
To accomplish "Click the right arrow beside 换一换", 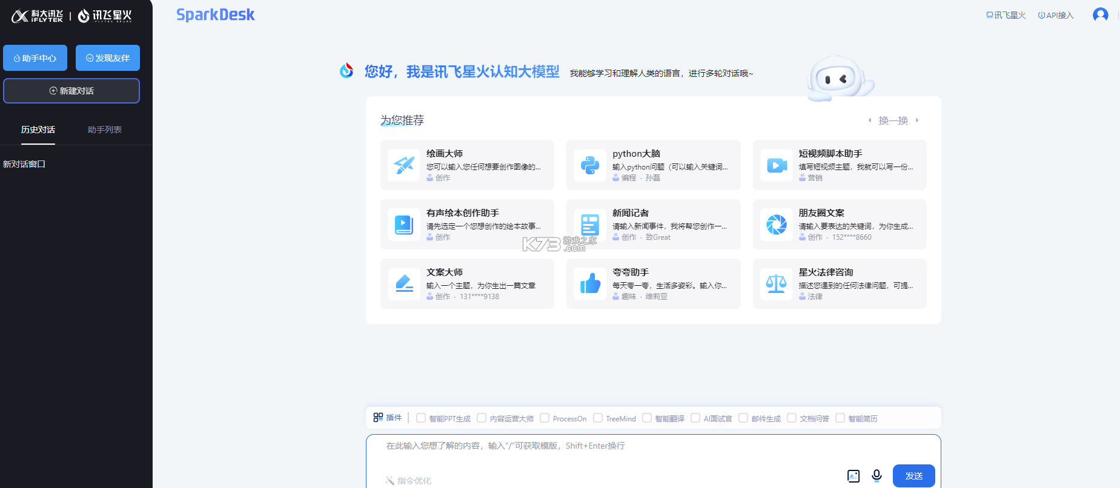I will (917, 120).
